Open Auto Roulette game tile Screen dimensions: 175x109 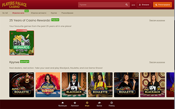(22, 85)
